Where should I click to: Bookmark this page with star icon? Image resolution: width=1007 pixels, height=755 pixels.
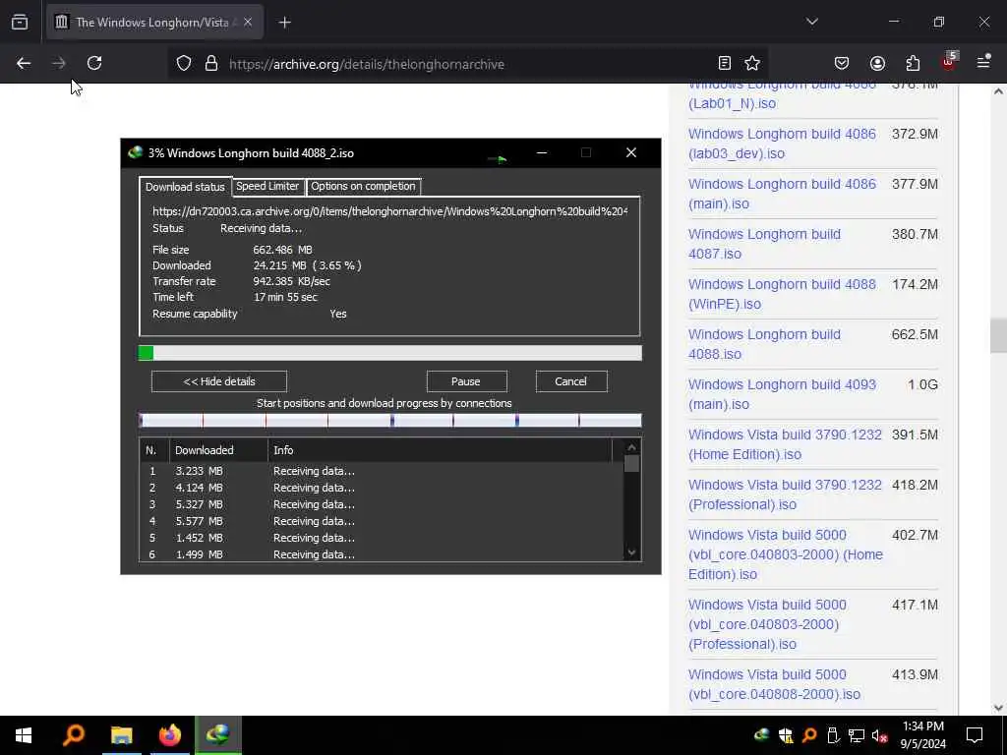(752, 63)
